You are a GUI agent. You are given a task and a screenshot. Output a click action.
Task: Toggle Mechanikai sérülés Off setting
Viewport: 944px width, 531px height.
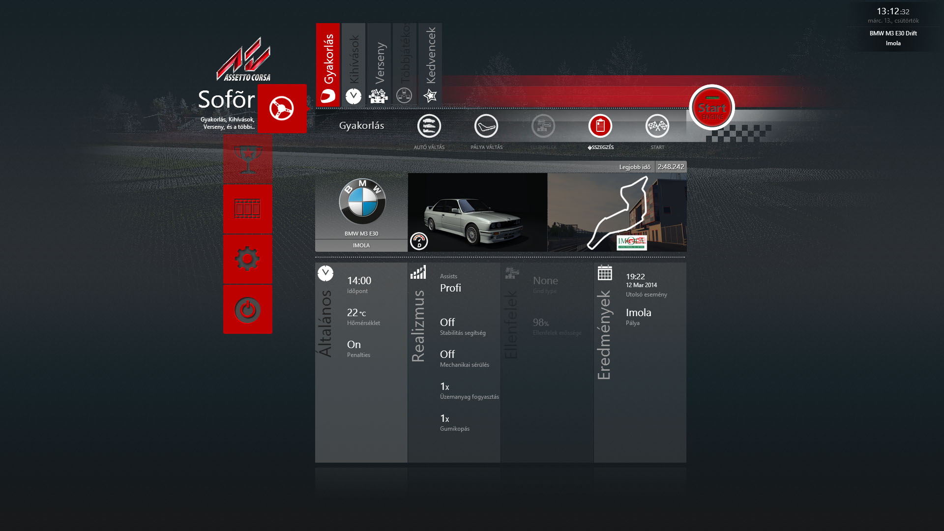(447, 354)
